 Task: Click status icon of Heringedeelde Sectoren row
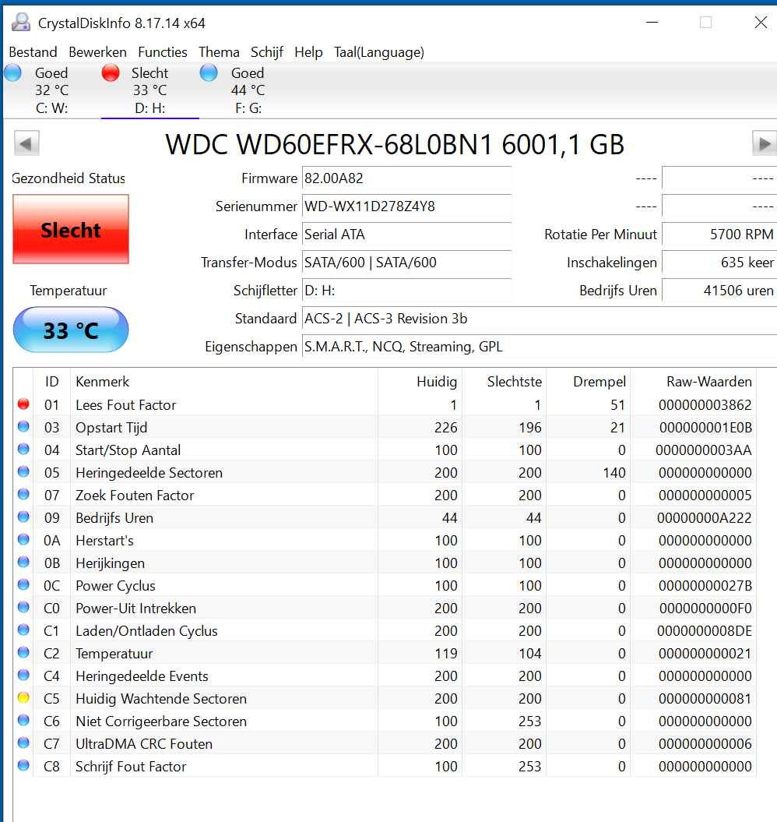[23, 471]
